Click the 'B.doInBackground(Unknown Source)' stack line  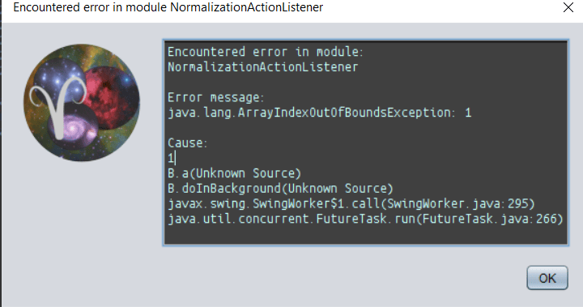click(x=280, y=189)
